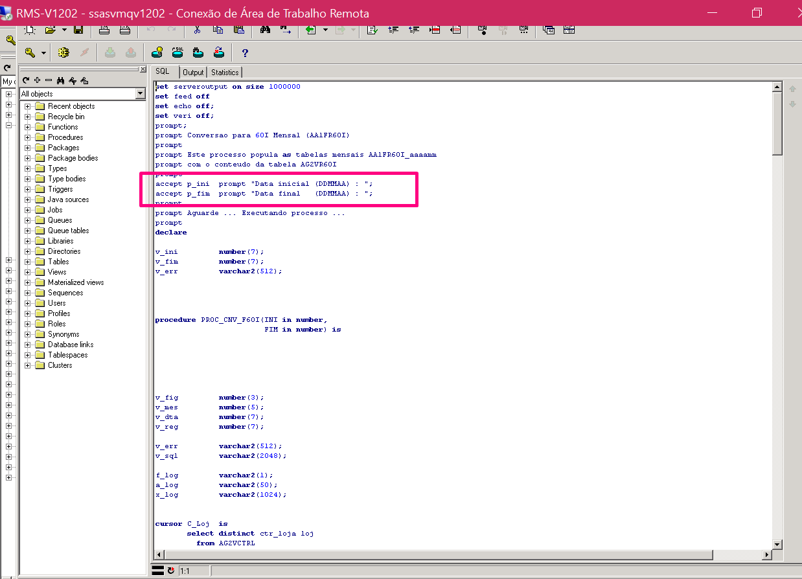Click the editor vertical scrollbar down arrow
The width and height of the screenshot is (802, 579).
coord(777,544)
